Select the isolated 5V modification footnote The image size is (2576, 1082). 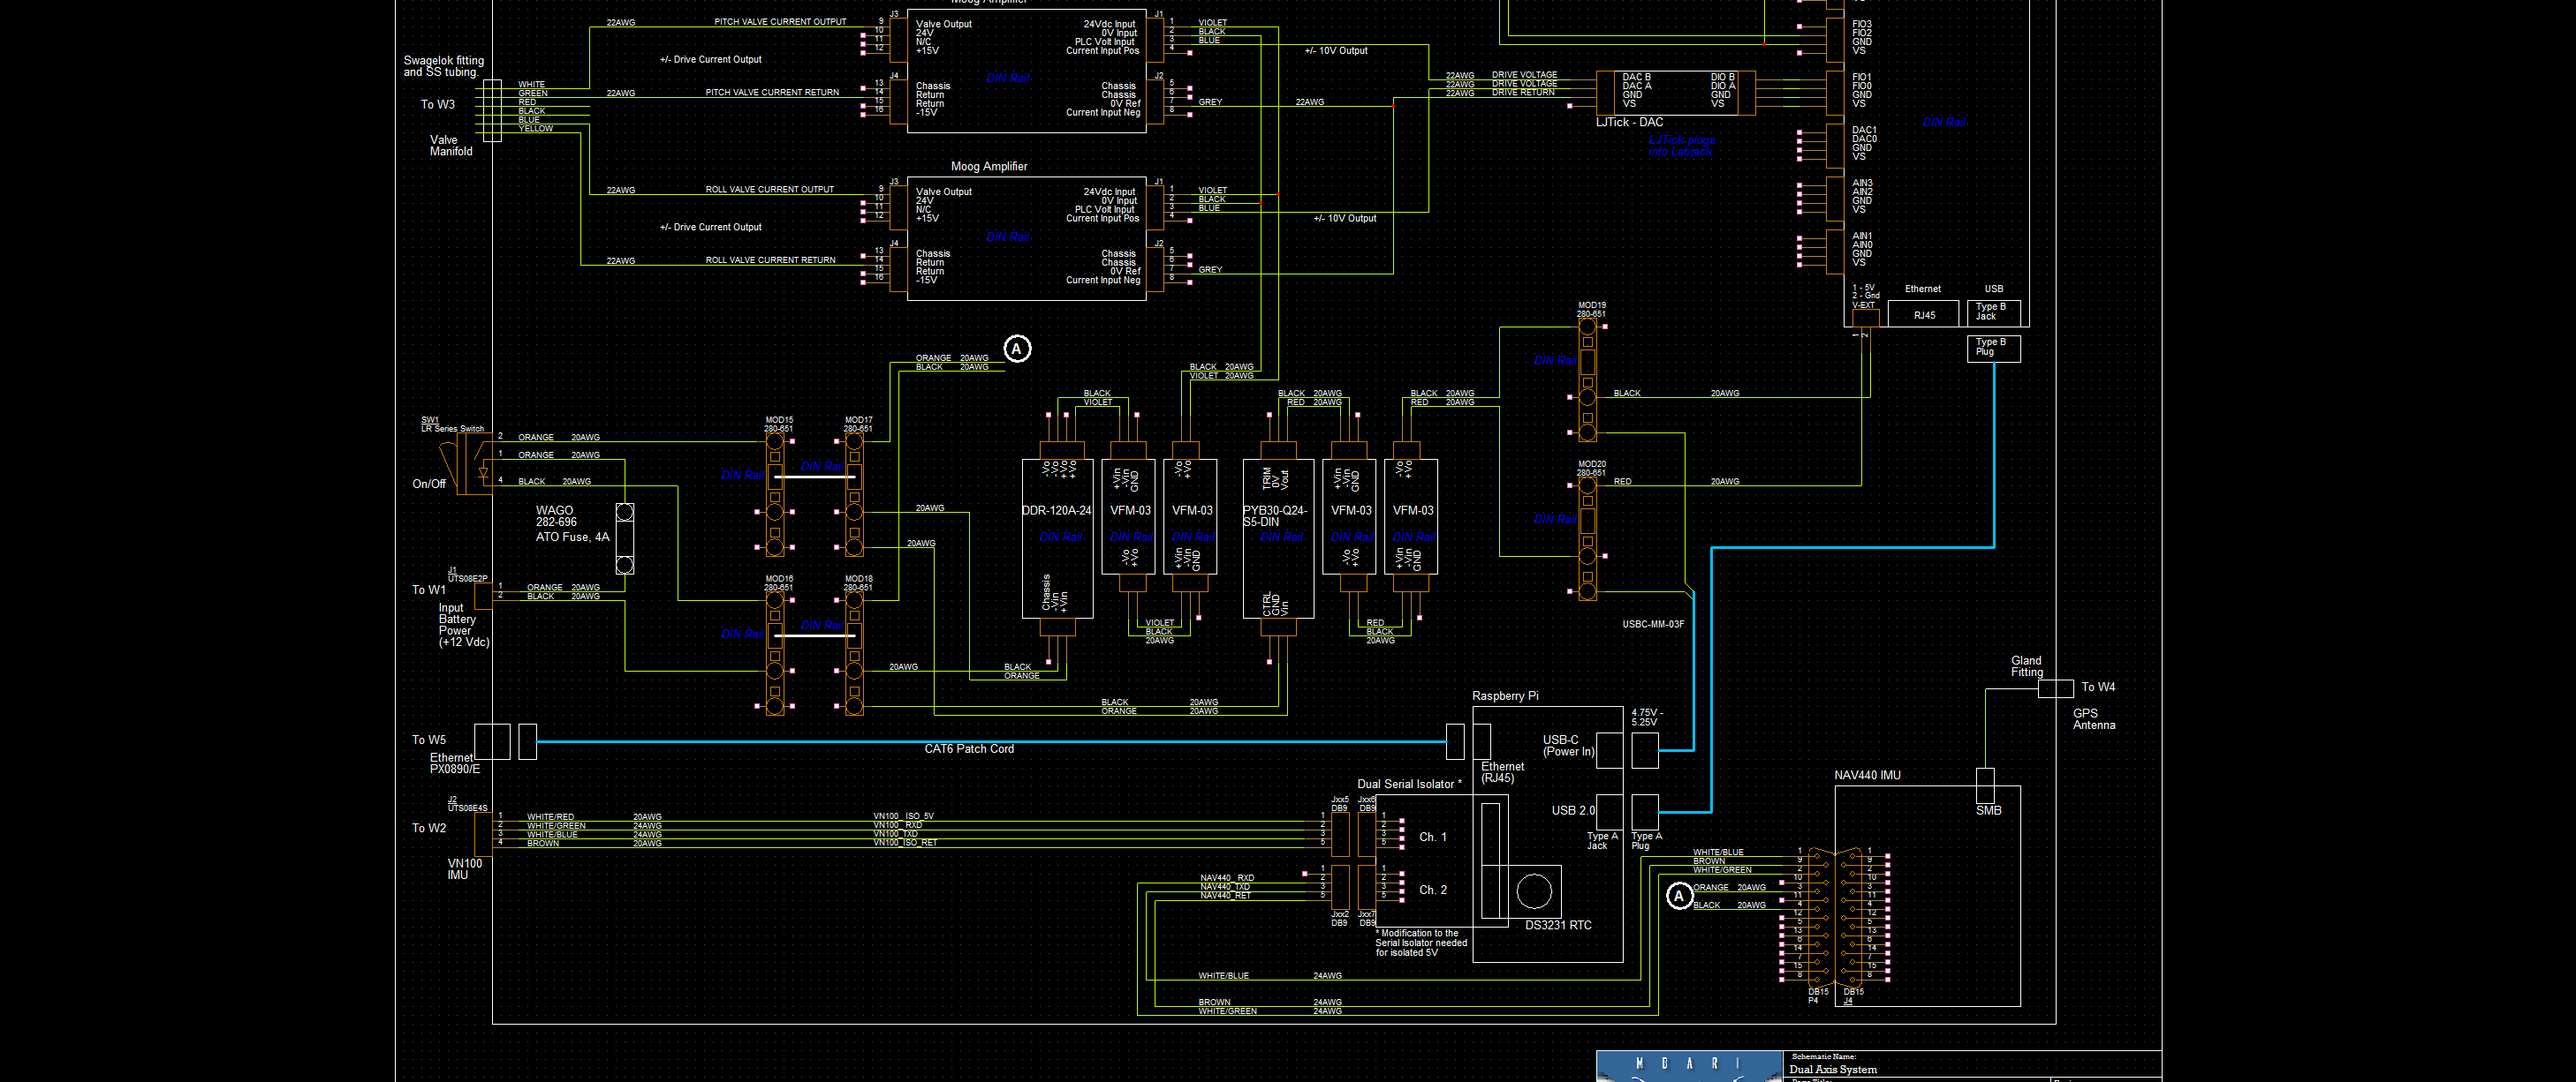[x=1421, y=943]
